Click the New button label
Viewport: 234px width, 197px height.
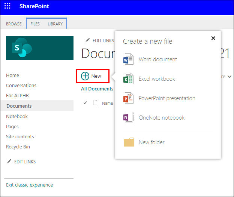click(x=96, y=76)
